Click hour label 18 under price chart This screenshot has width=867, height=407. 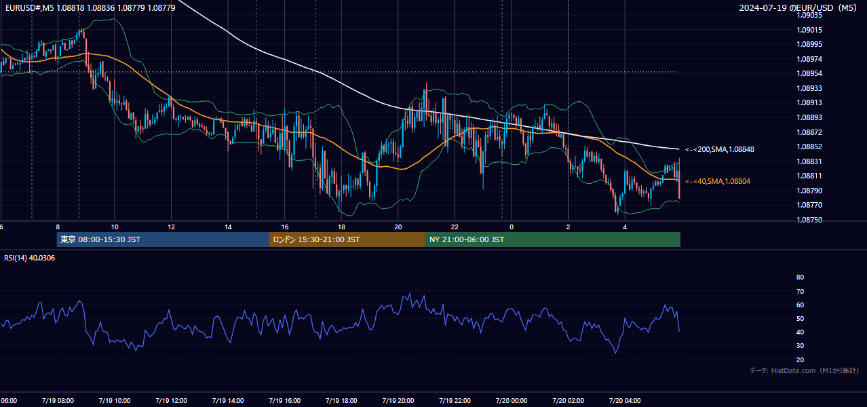click(341, 227)
